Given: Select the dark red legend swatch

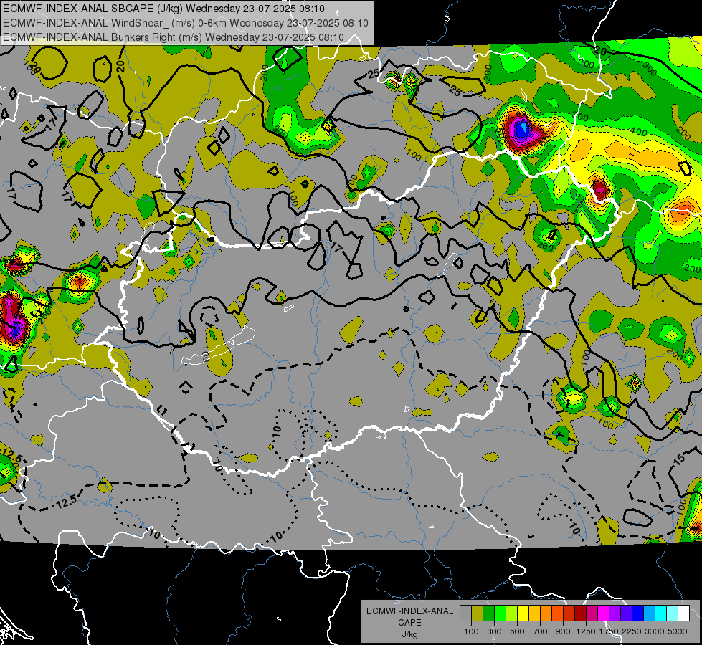Looking at the screenshot, I should 581,613.
